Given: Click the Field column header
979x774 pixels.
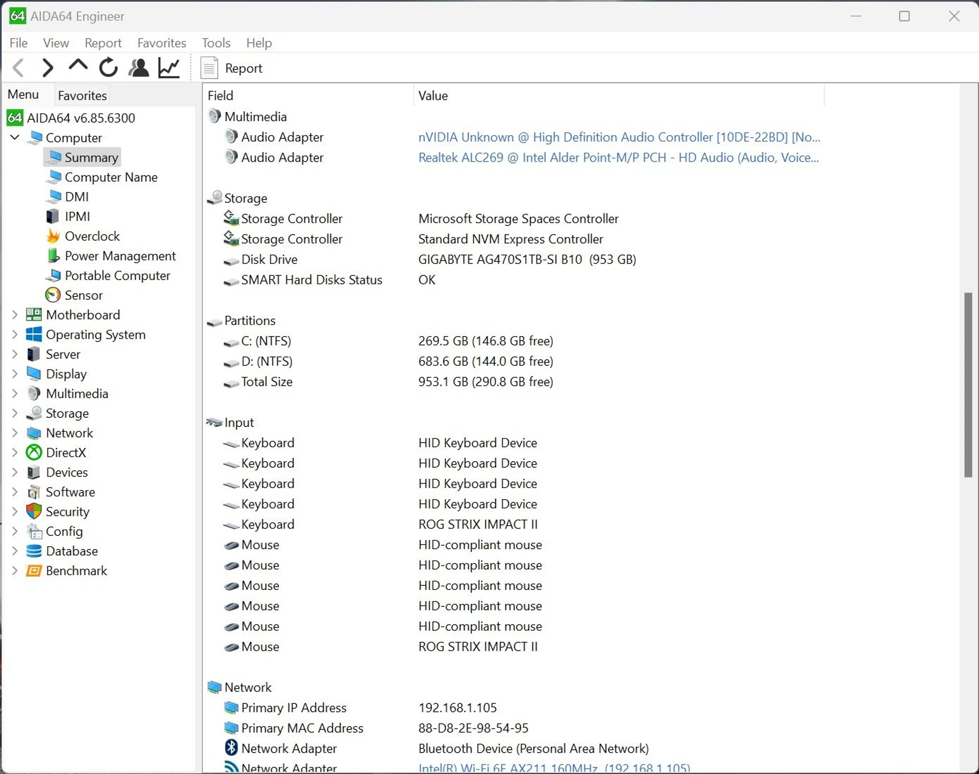Looking at the screenshot, I should tap(308, 95).
